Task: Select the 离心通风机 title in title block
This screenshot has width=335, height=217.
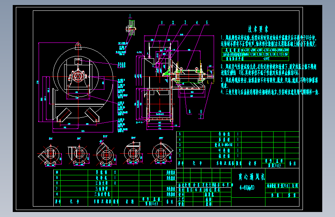Action: click(252, 177)
